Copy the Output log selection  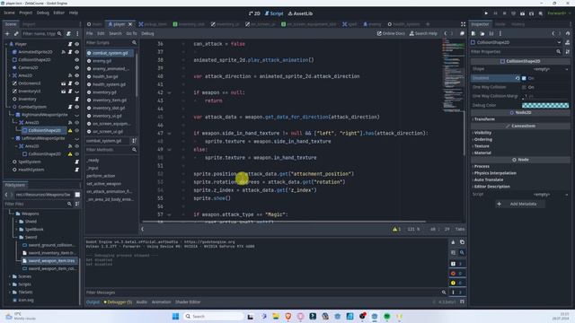(x=462, y=242)
